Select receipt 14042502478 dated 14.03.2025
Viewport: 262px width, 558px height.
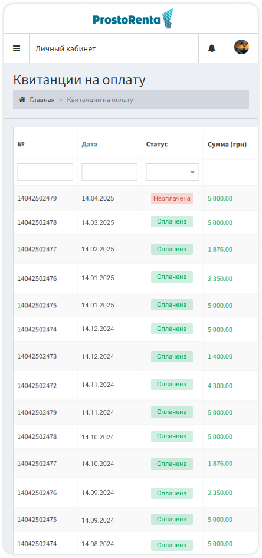coord(37,222)
